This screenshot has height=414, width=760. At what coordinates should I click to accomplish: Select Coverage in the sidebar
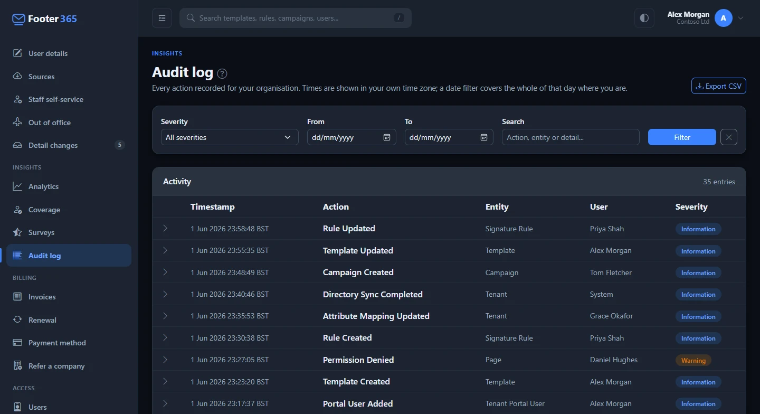69,210
